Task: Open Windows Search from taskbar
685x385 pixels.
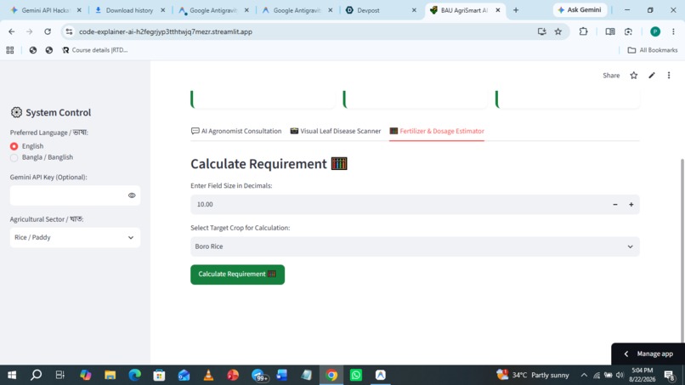Action: click(x=37, y=375)
